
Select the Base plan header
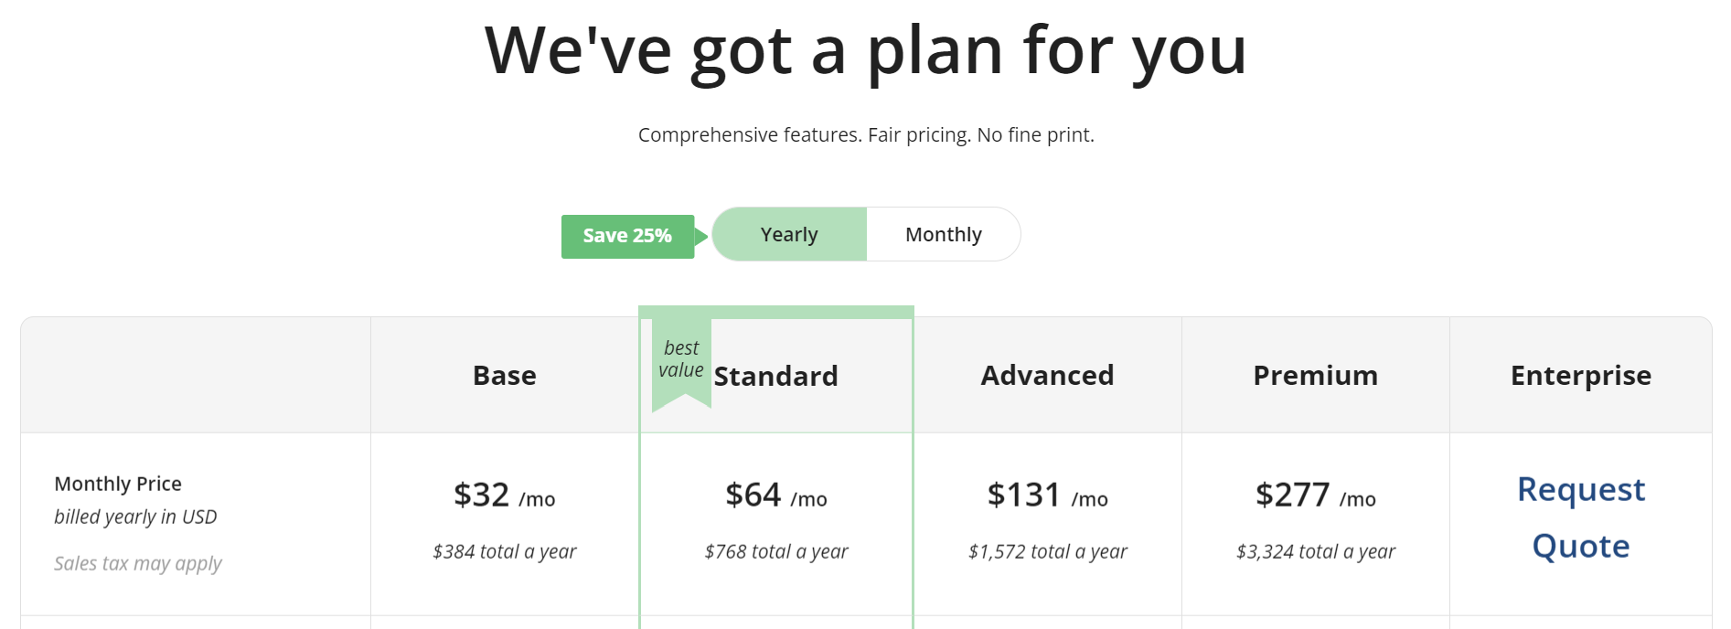click(505, 376)
